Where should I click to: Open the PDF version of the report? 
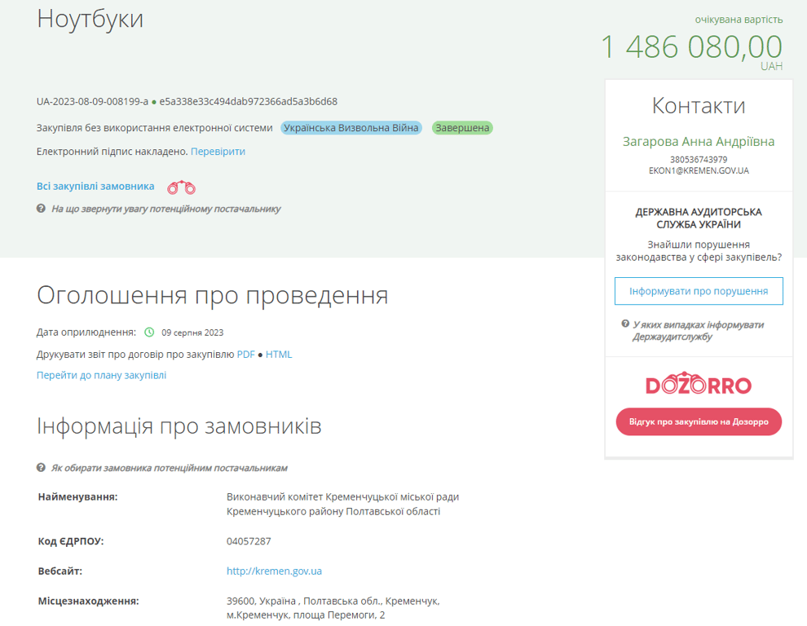(x=246, y=355)
